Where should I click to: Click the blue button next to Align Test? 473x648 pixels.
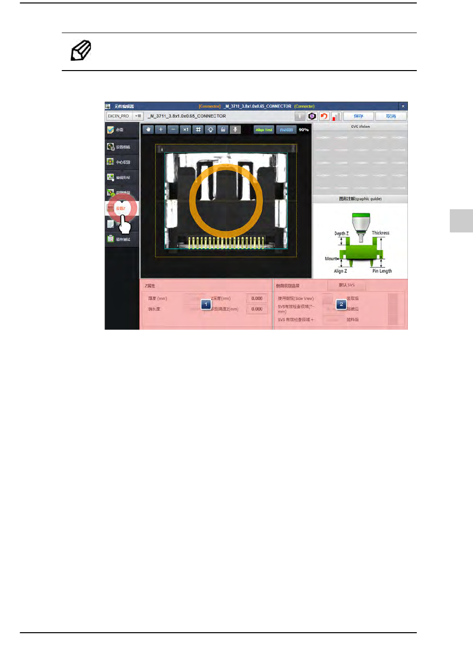point(286,130)
